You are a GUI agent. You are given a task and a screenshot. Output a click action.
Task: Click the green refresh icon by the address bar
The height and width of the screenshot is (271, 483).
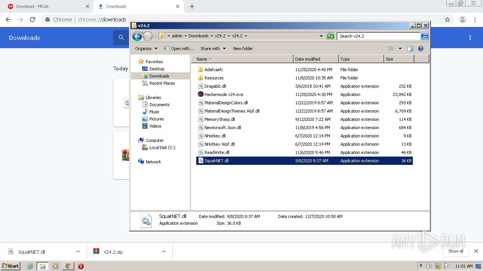tap(331, 36)
